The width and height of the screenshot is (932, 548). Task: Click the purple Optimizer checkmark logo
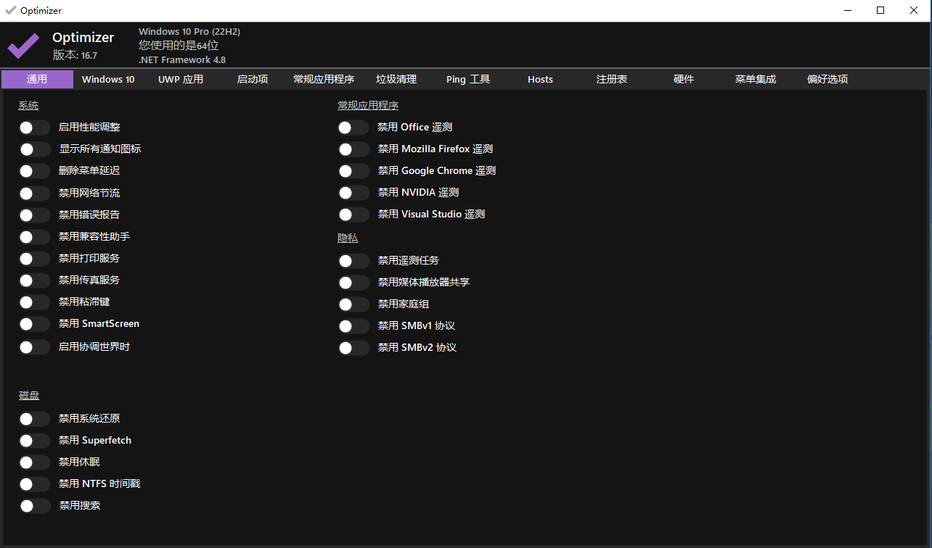pos(23,46)
